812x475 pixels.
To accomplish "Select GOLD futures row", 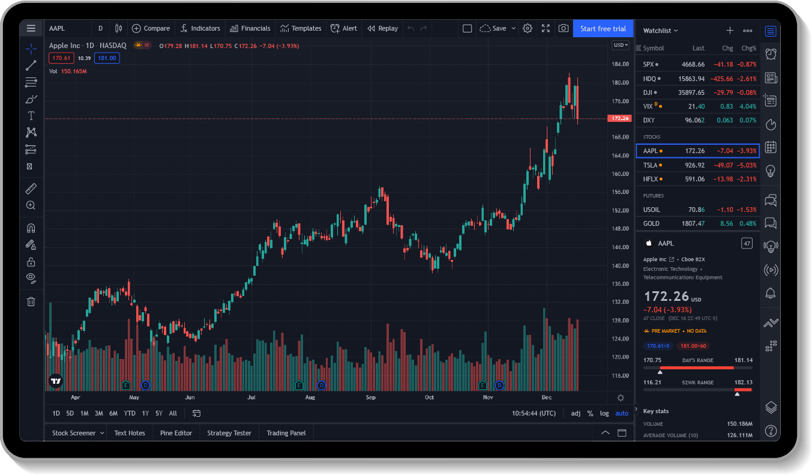I will point(698,223).
